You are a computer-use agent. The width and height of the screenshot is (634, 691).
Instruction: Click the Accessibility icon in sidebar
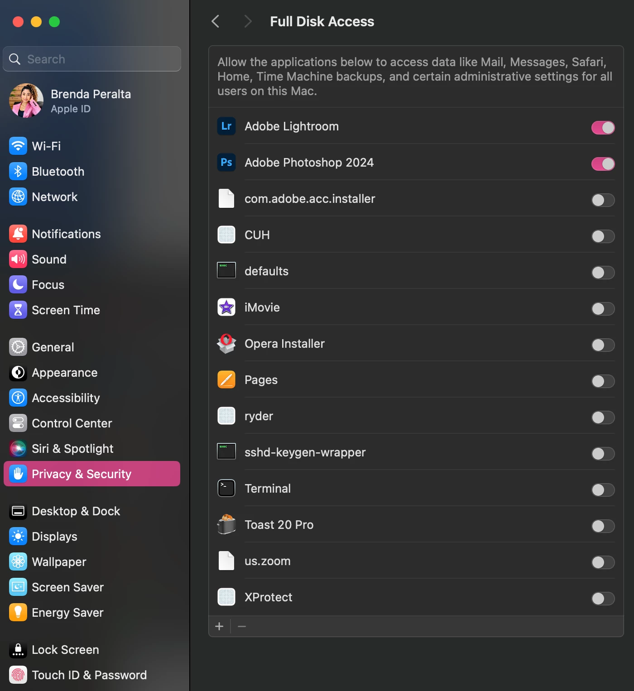tap(18, 398)
